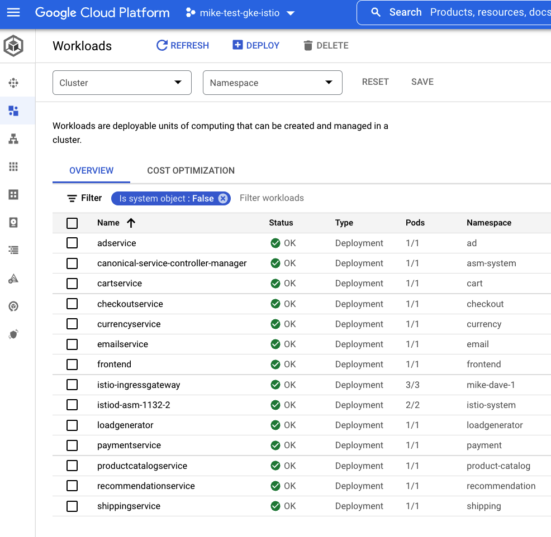Screen dimensions: 551x537
Task: Check the adservice row checkbox
Action: point(72,243)
